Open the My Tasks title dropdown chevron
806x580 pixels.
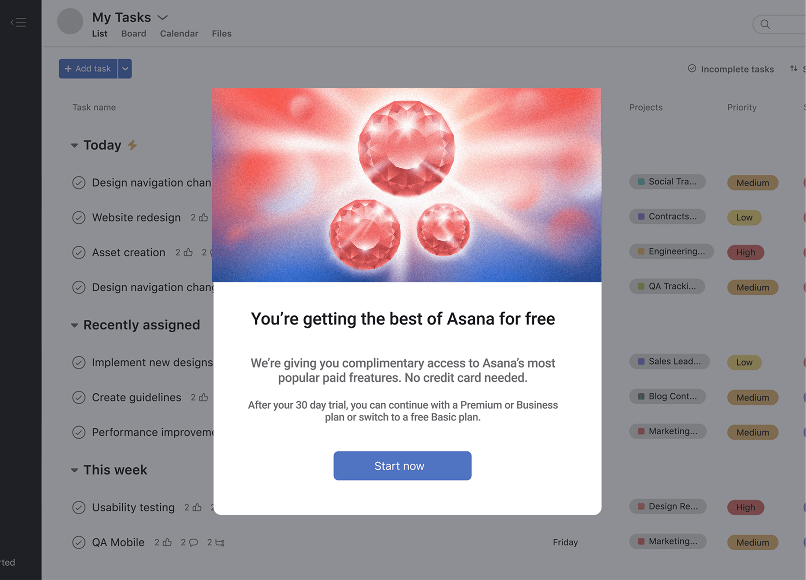162,18
